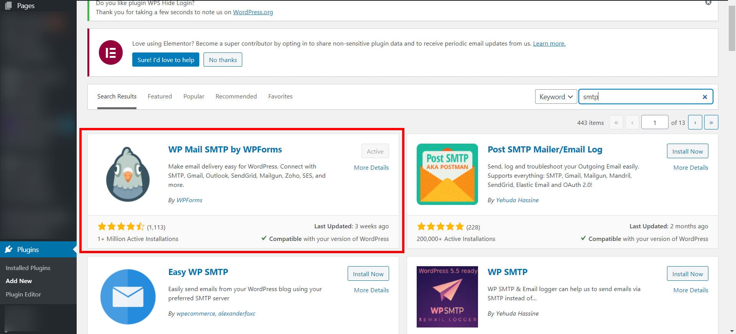Click the 443 items count text
The image size is (736, 334).
tap(590, 123)
